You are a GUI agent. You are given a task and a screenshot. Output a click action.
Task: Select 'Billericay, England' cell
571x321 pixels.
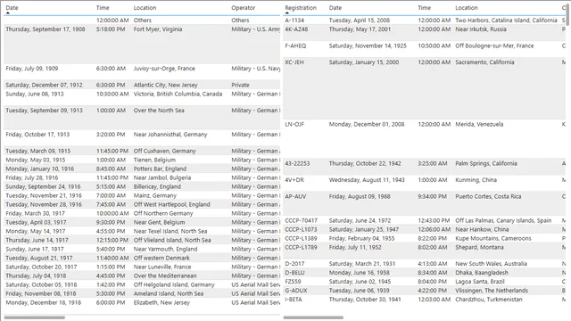(x=157, y=186)
